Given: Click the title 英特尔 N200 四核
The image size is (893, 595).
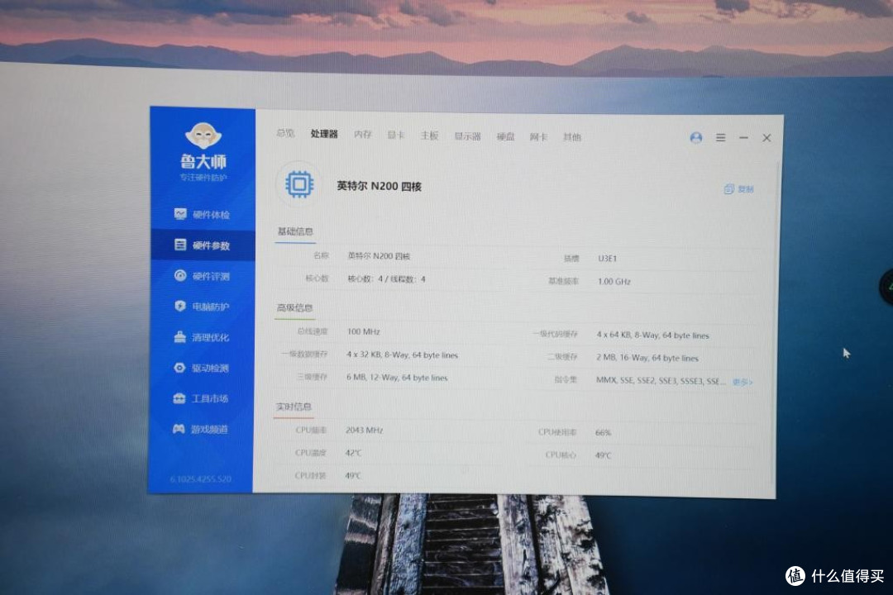Looking at the screenshot, I should (x=380, y=186).
